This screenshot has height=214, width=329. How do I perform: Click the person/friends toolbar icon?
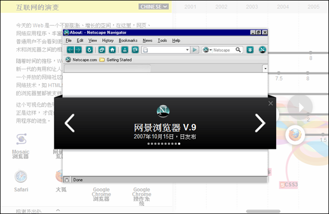pyautogui.click(x=125, y=50)
